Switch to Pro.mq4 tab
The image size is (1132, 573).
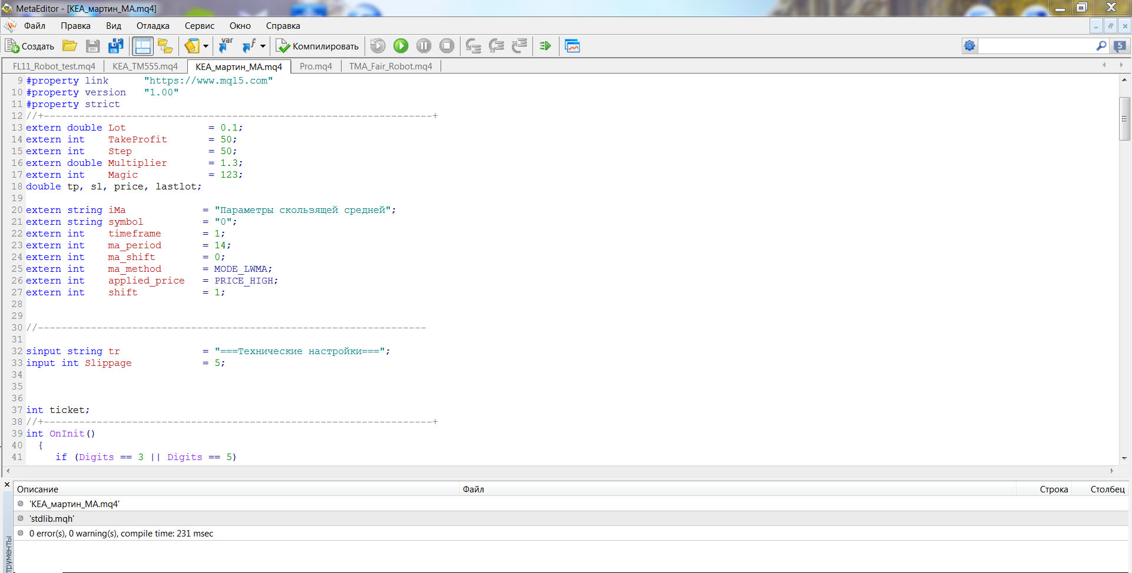click(316, 66)
